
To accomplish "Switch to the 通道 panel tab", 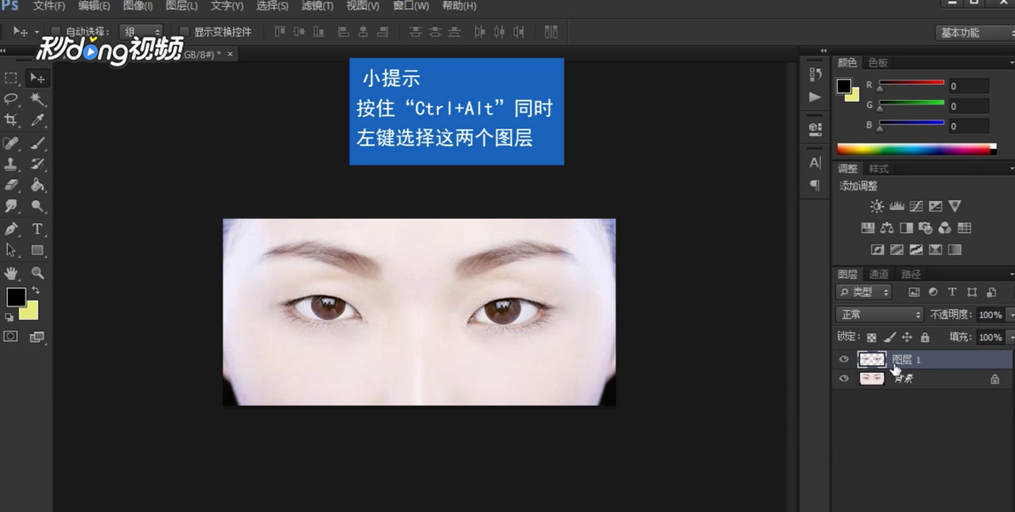I will [x=879, y=274].
